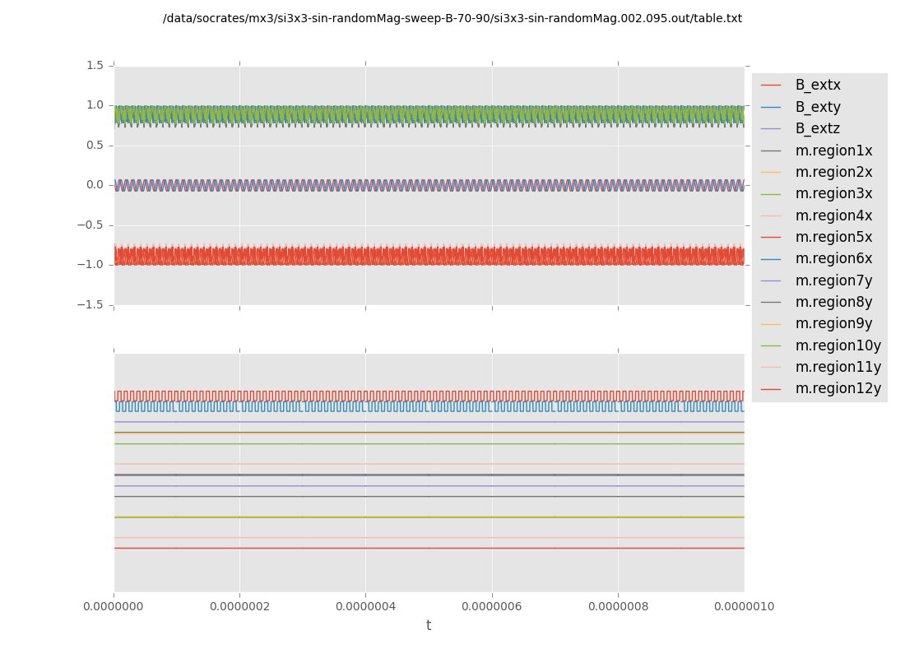Image resolution: width=905 pixels, height=658 pixels.
Task: Click the 0.0000004 x-axis tick label
Action: [365, 607]
